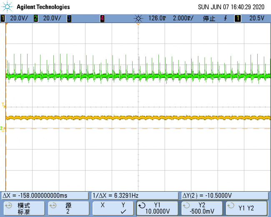Click the dashed Y2 cursor line
This screenshot has height=217, width=271.
tap(138, 129)
